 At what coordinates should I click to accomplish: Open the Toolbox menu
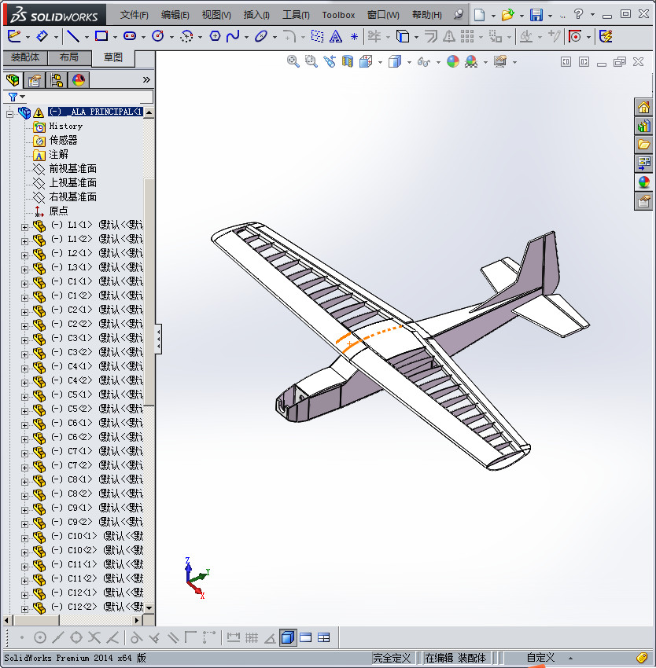pyautogui.click(x=338, y=15)
